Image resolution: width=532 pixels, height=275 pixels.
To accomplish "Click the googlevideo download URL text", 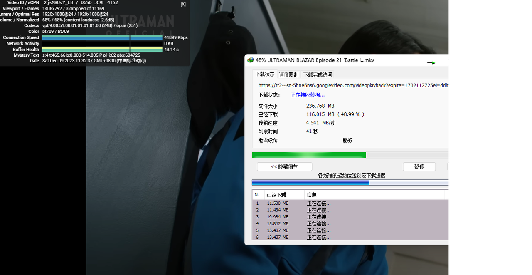I will tap(353, 85).
